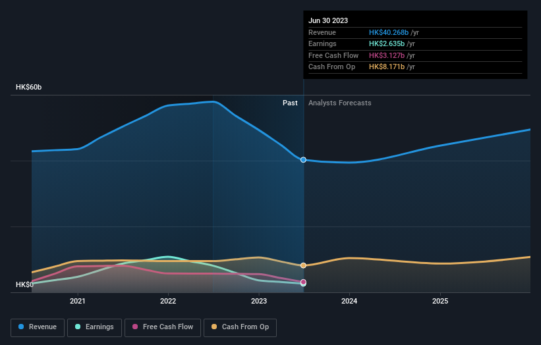Image resolution: width=541 pixels, height=345 pixels.
Task: Click the Past label
Action: 290,103
